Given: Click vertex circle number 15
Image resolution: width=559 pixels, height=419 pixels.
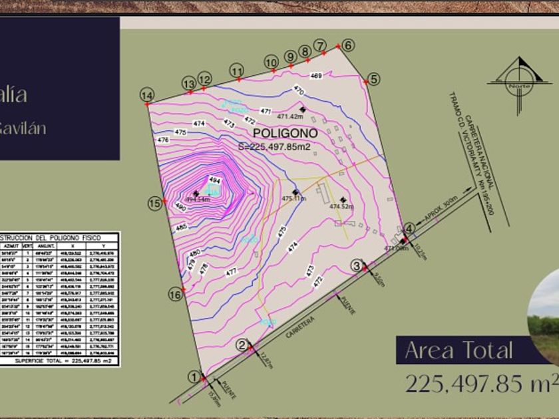Looking at the screenshot, I should [x=155, y=204].
